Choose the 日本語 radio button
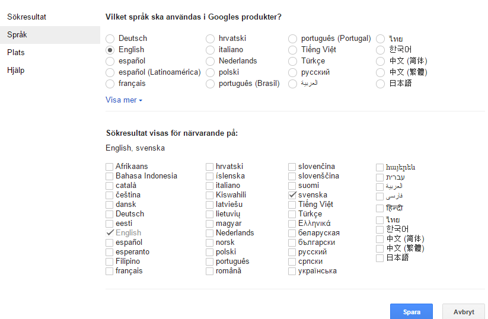 [x=380, y=84]
